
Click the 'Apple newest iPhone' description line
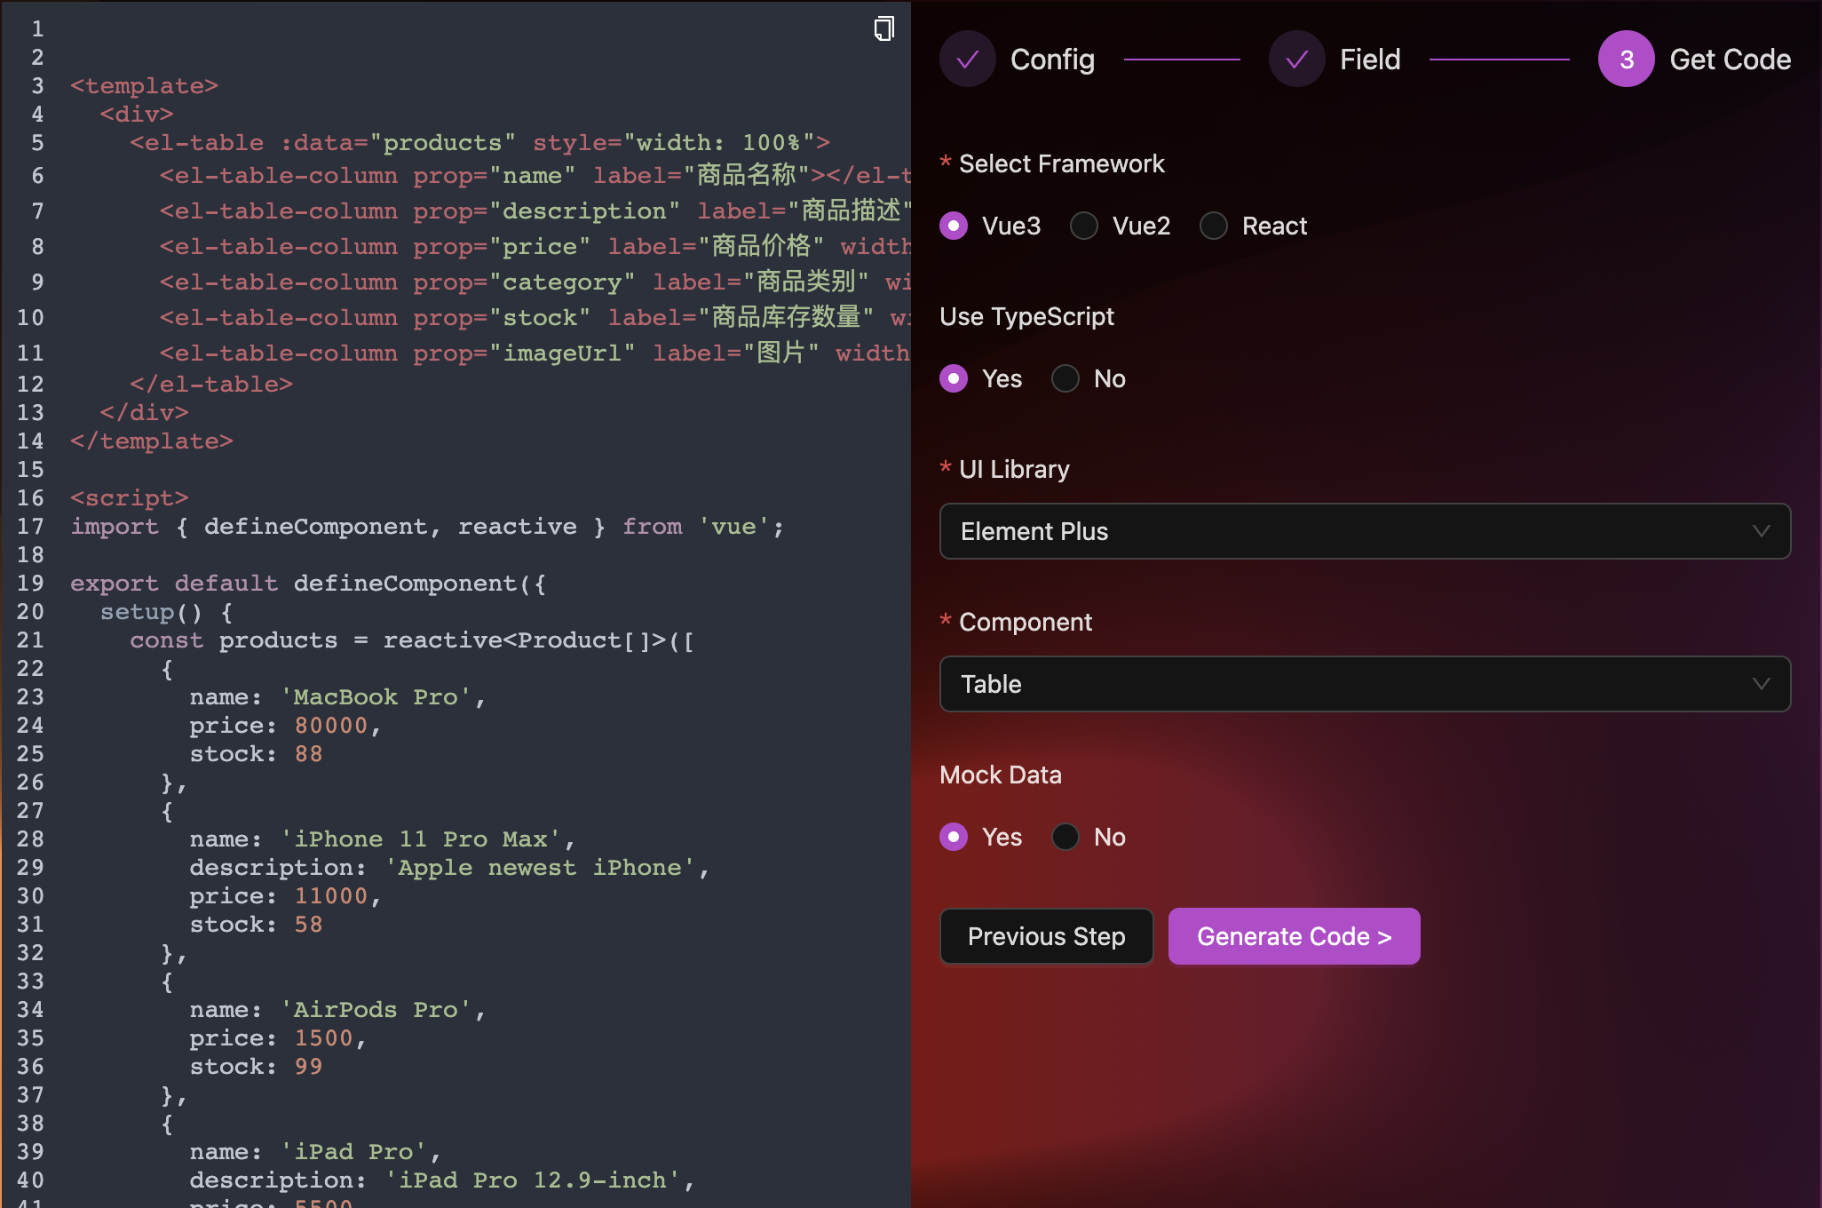point(449,868)
